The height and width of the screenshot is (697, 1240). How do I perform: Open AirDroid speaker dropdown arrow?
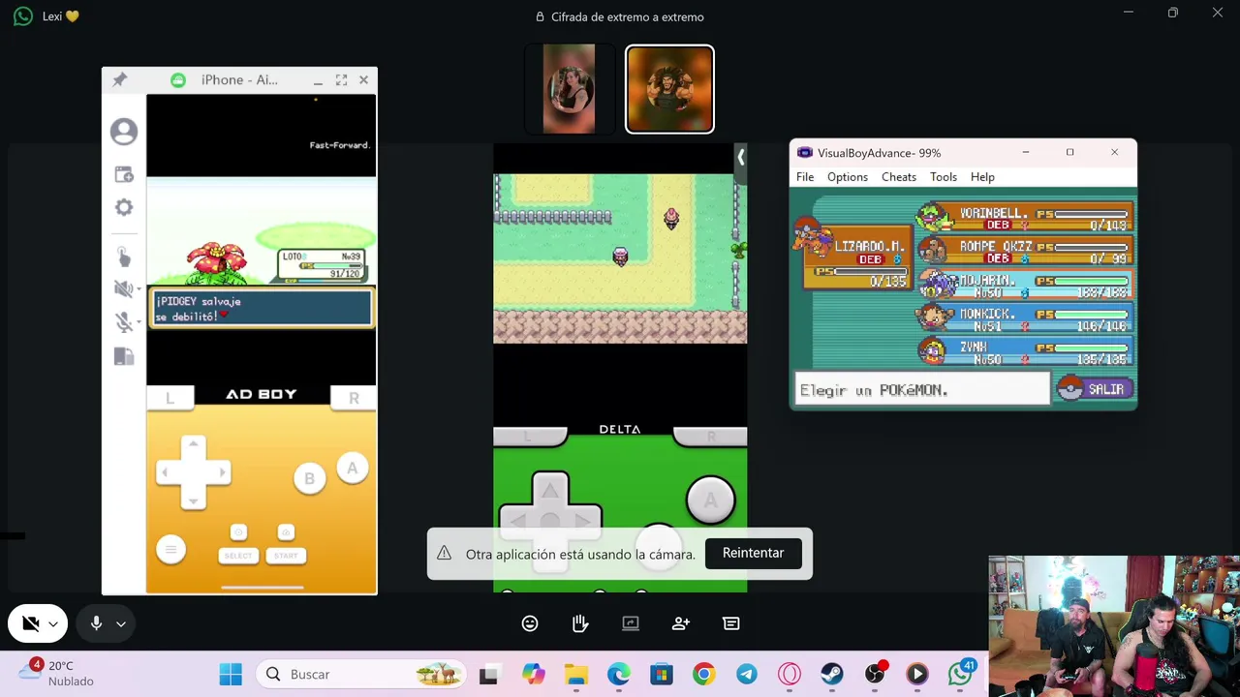click(139, 289)
